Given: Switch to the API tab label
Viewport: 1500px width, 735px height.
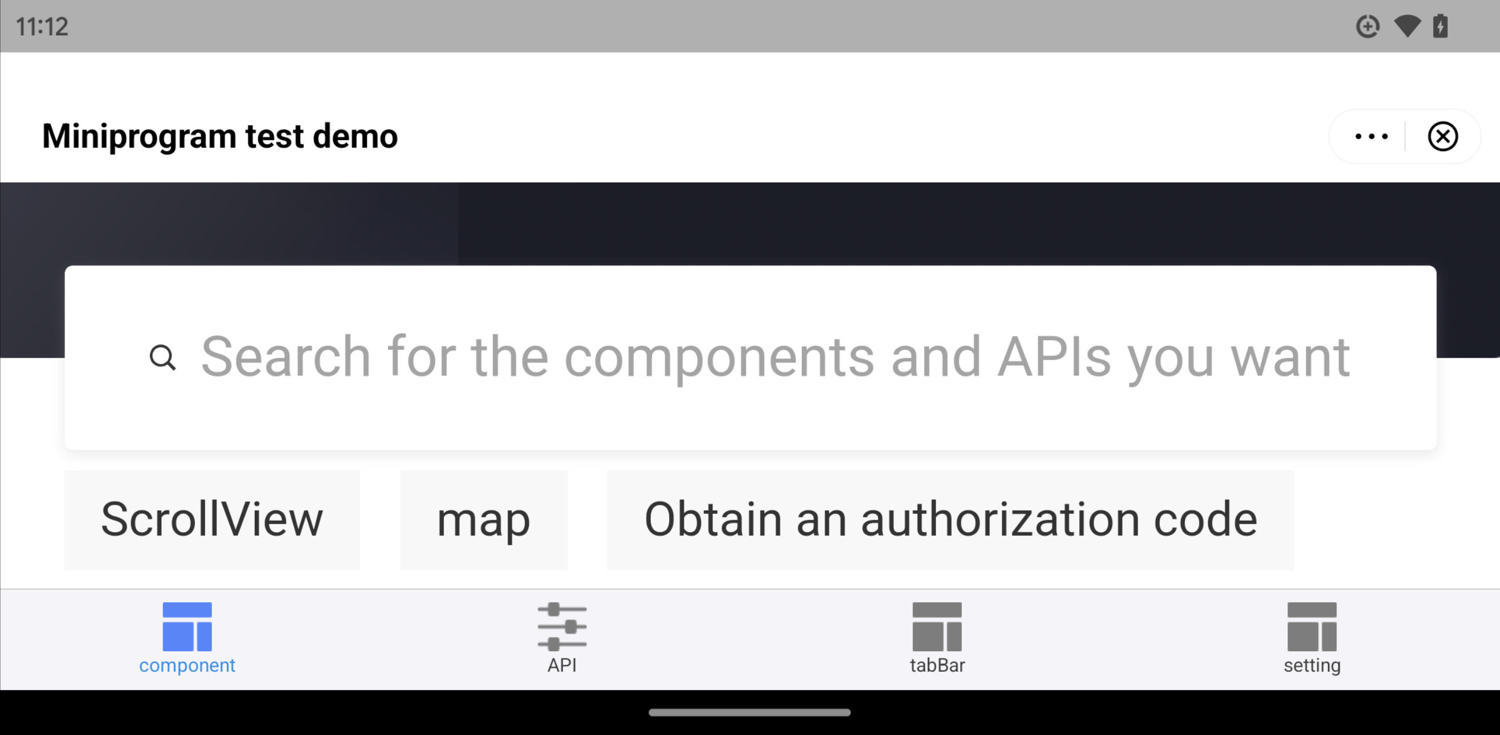Looking at the screenshot, I should pos(562,665).
